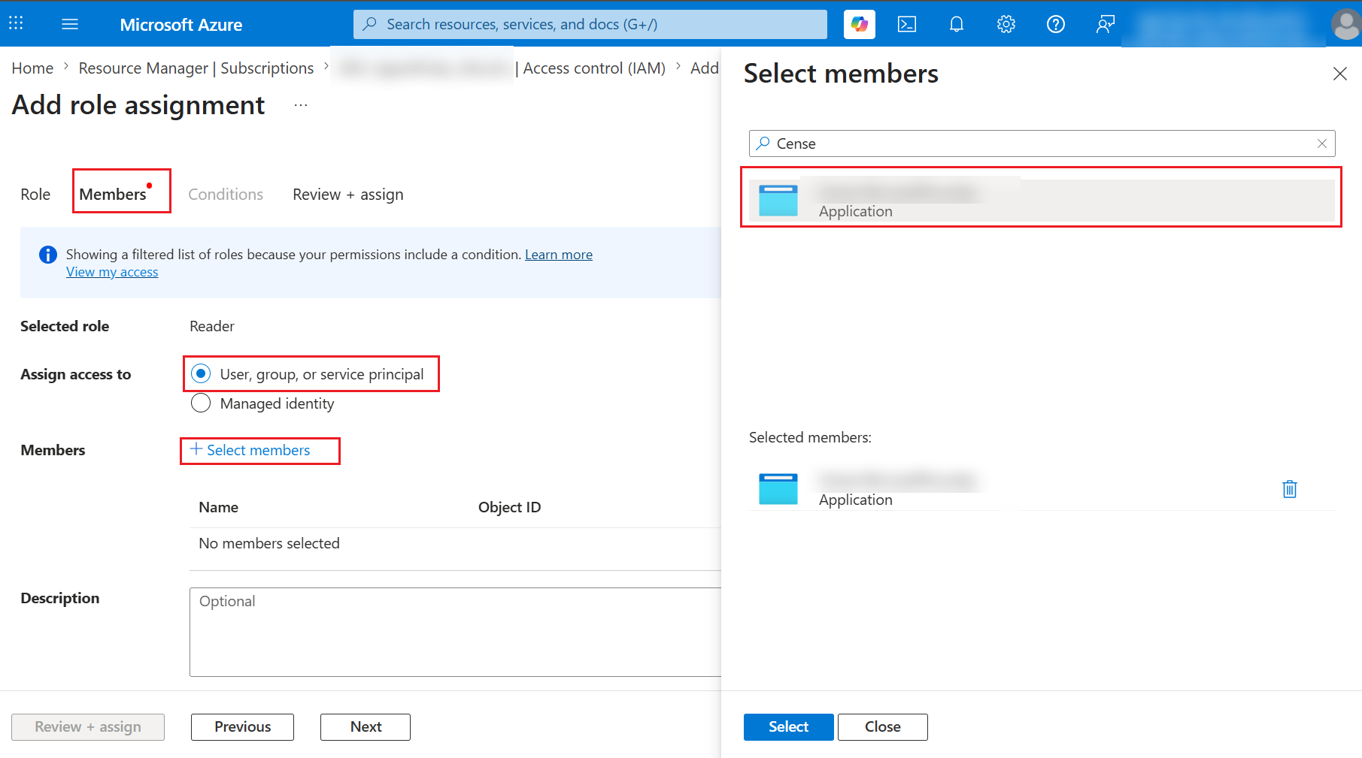The image size is (1362, 758).
Task: Open the Conditions tab
Action: click(226, 195)
